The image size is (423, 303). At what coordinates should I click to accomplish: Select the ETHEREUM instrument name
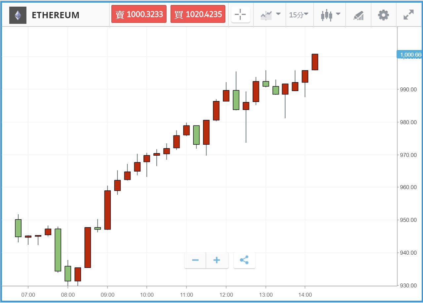click(56, 15)
